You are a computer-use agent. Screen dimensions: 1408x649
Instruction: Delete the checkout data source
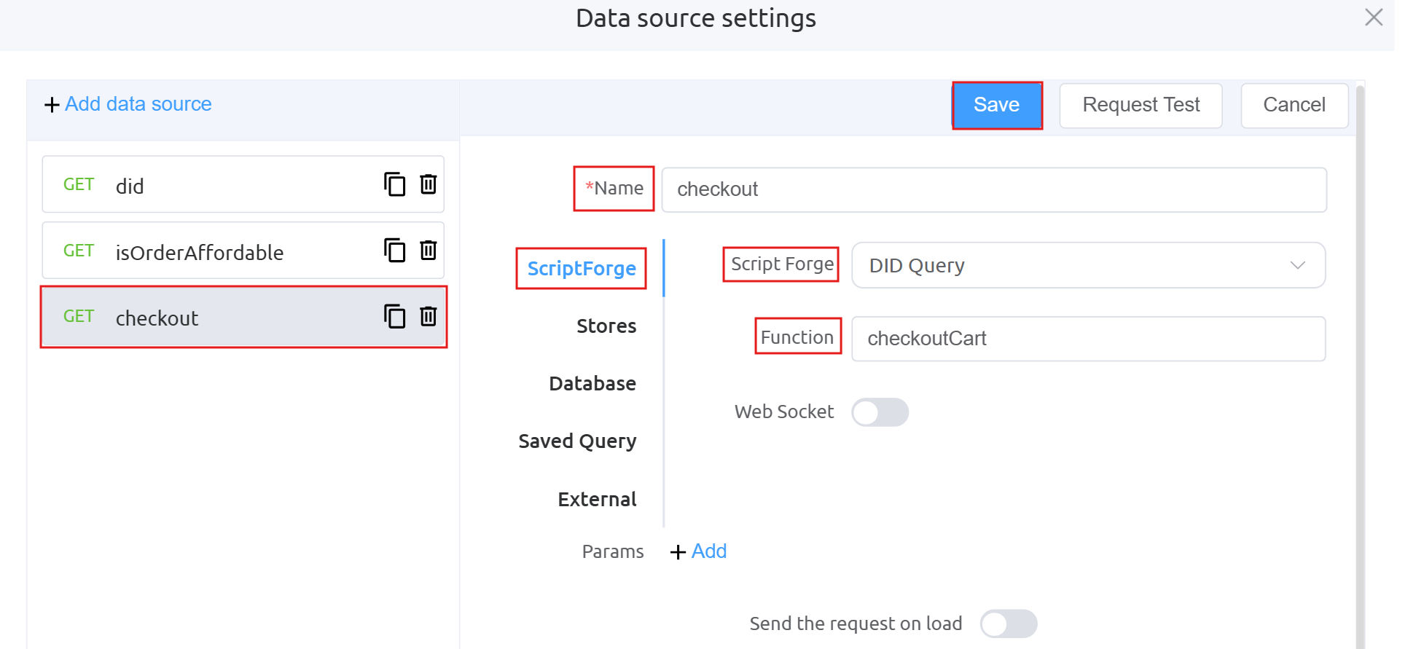click(429, 316)
